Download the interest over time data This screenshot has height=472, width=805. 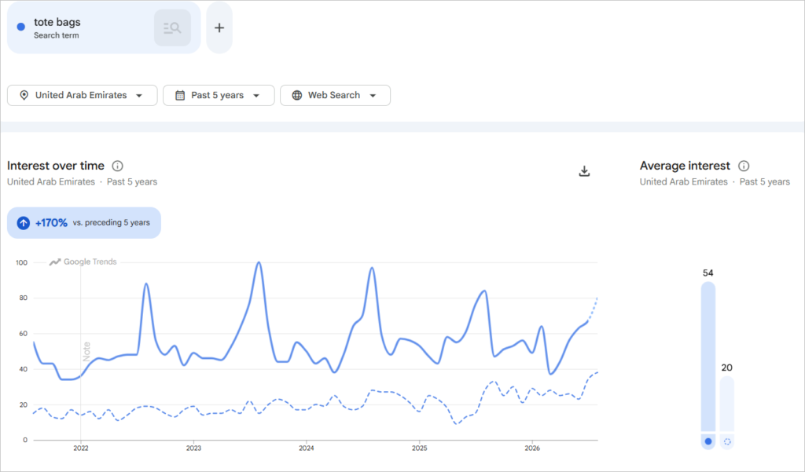pos(584,171)
